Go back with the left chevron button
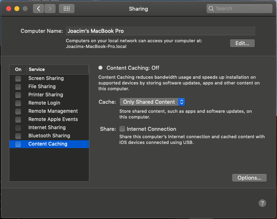 (38, 9)
